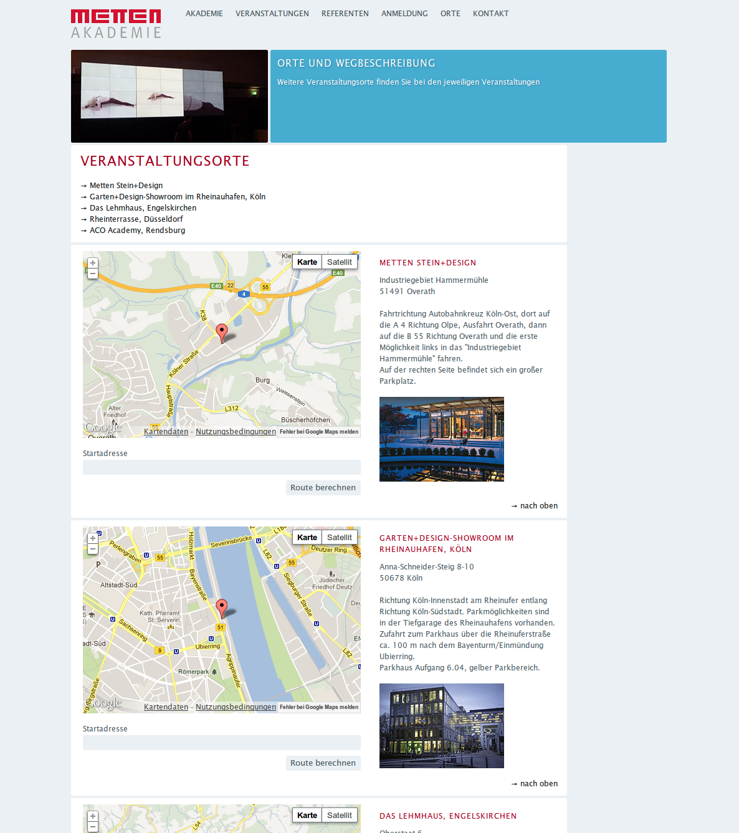Viewport: 739px width, 833px height.
Task: Click the red marker on Overath map
Action: coord(222,332)
